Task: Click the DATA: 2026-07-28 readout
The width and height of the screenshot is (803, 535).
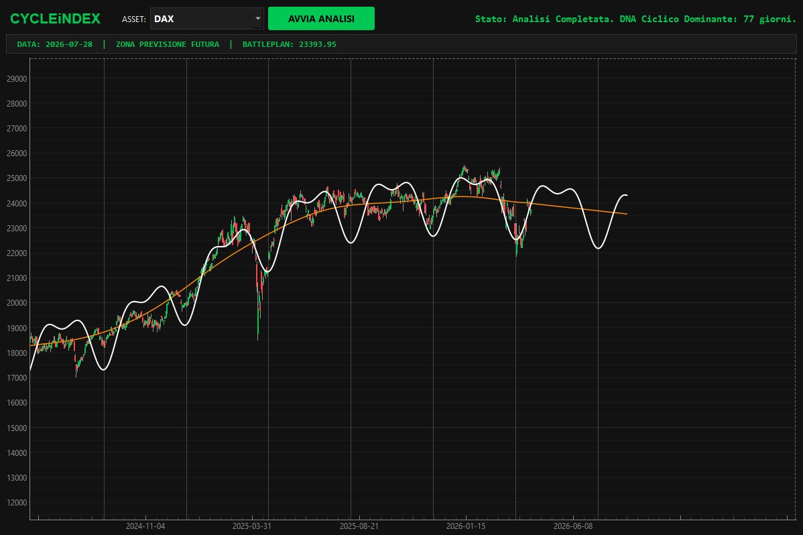Action: pos(55,44)
